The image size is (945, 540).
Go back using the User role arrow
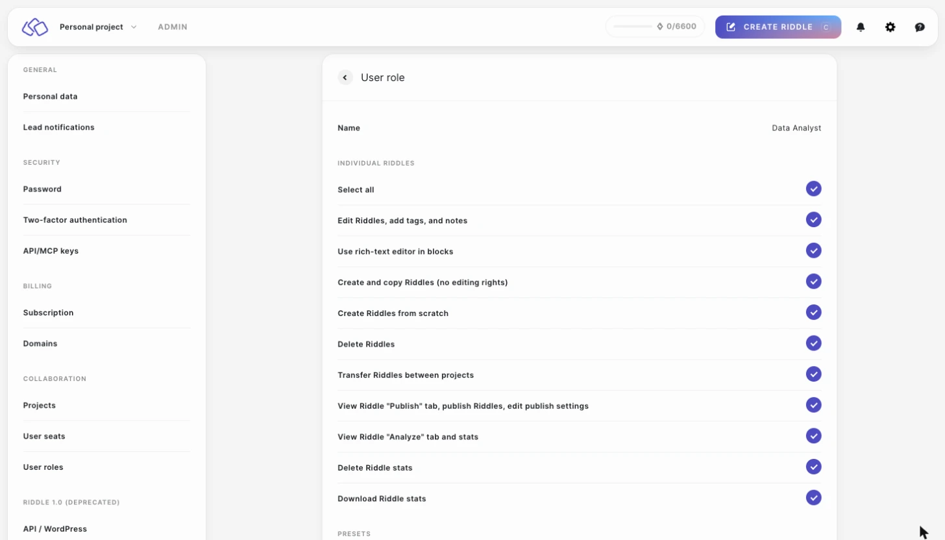click(345, 77)
